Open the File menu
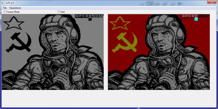218x109 pixels. pyautogui.click(x=5, y=8)
